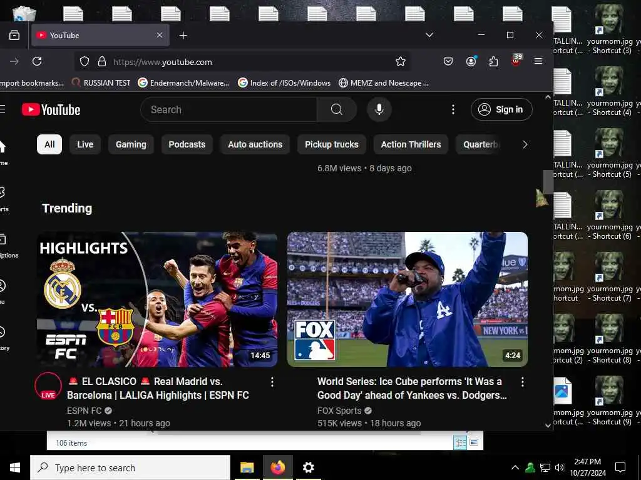Click the YouTube search field
Image resolution: width=641 pixels, height=480 pixels.
tap(229, 109)
